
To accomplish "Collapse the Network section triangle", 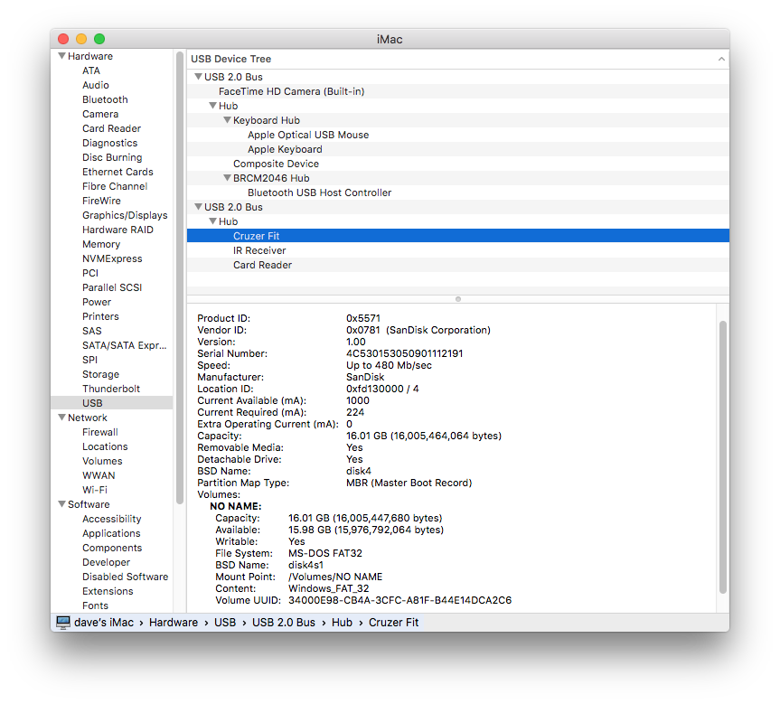I will [61, 417].
